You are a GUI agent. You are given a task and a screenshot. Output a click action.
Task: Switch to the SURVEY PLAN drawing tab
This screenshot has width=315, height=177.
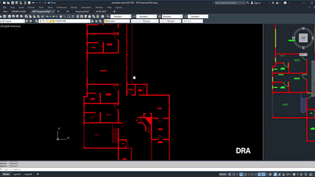pyautogui.click(x=19, y=12)
